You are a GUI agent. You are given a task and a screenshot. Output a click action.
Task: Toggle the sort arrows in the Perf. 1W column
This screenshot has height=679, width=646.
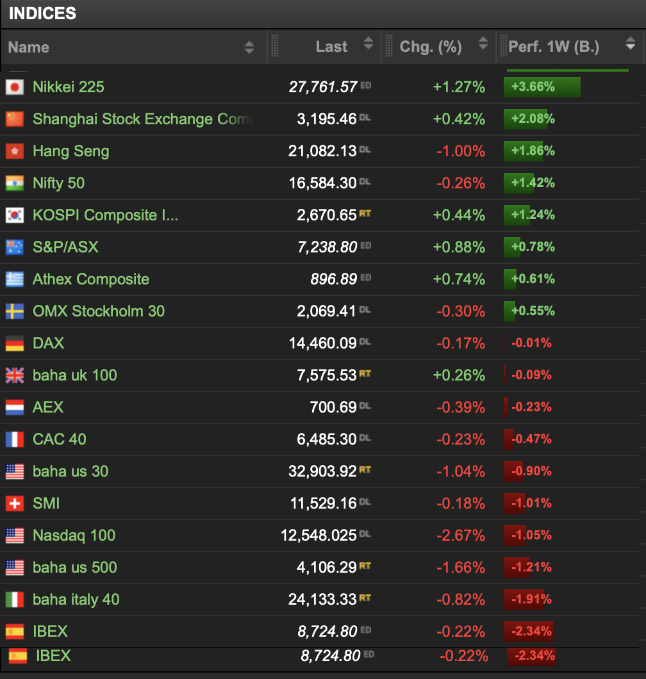coord(631,44)
